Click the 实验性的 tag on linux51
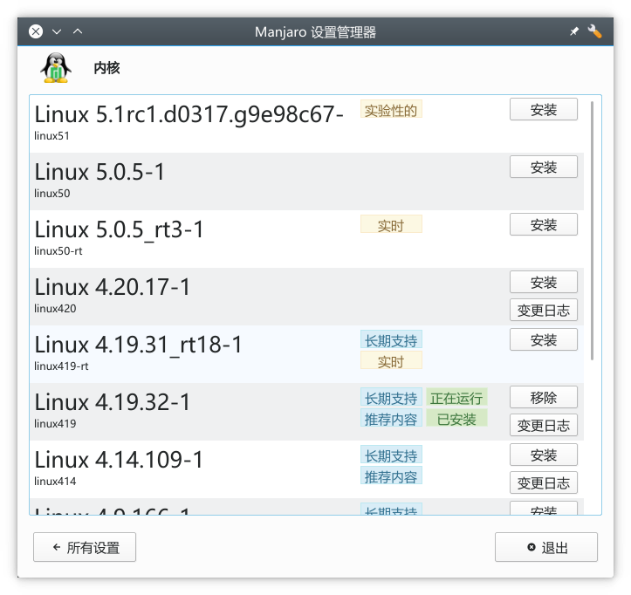 [x=391, y=109]
